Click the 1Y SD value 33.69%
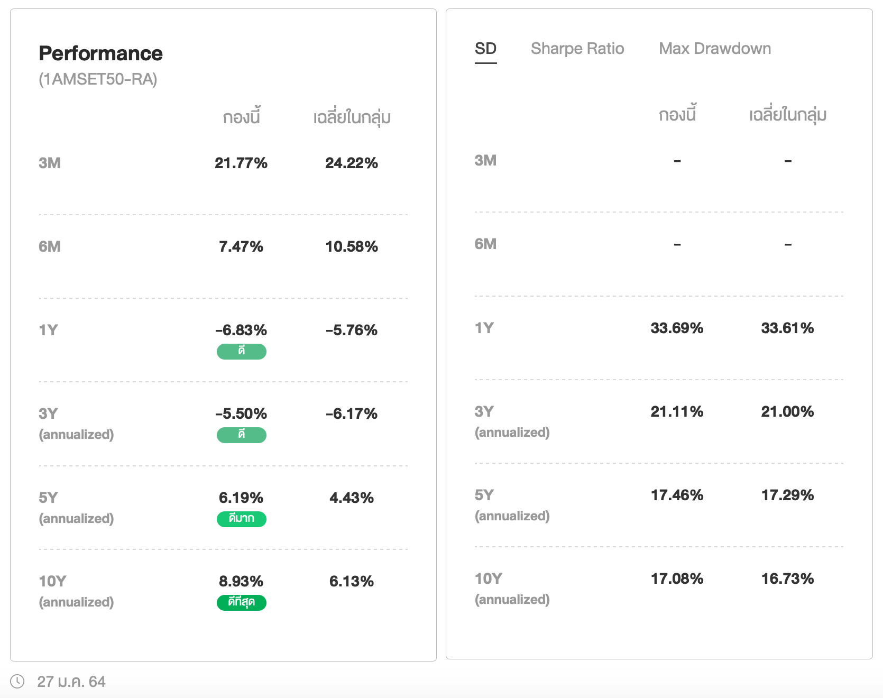The width and height of the screenshot is (883, 698). 676,328
